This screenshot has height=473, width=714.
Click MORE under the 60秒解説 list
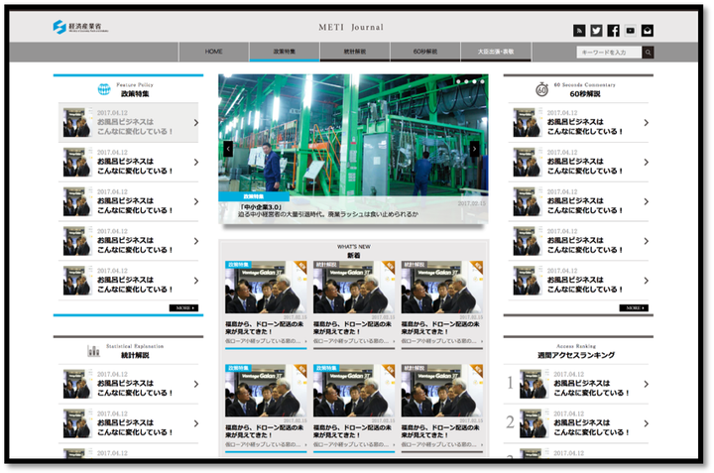point(634,308)
